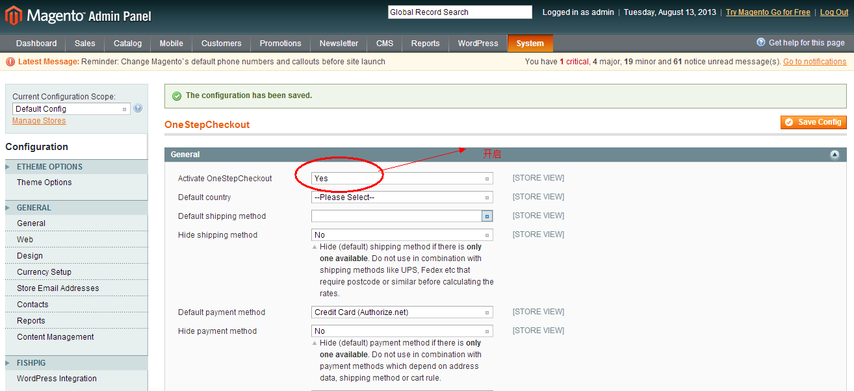The image size is (854, 391).
Task: Toggle the FISHPIG sidebar group
Action: pyautogui.click(x=76, y=363)
